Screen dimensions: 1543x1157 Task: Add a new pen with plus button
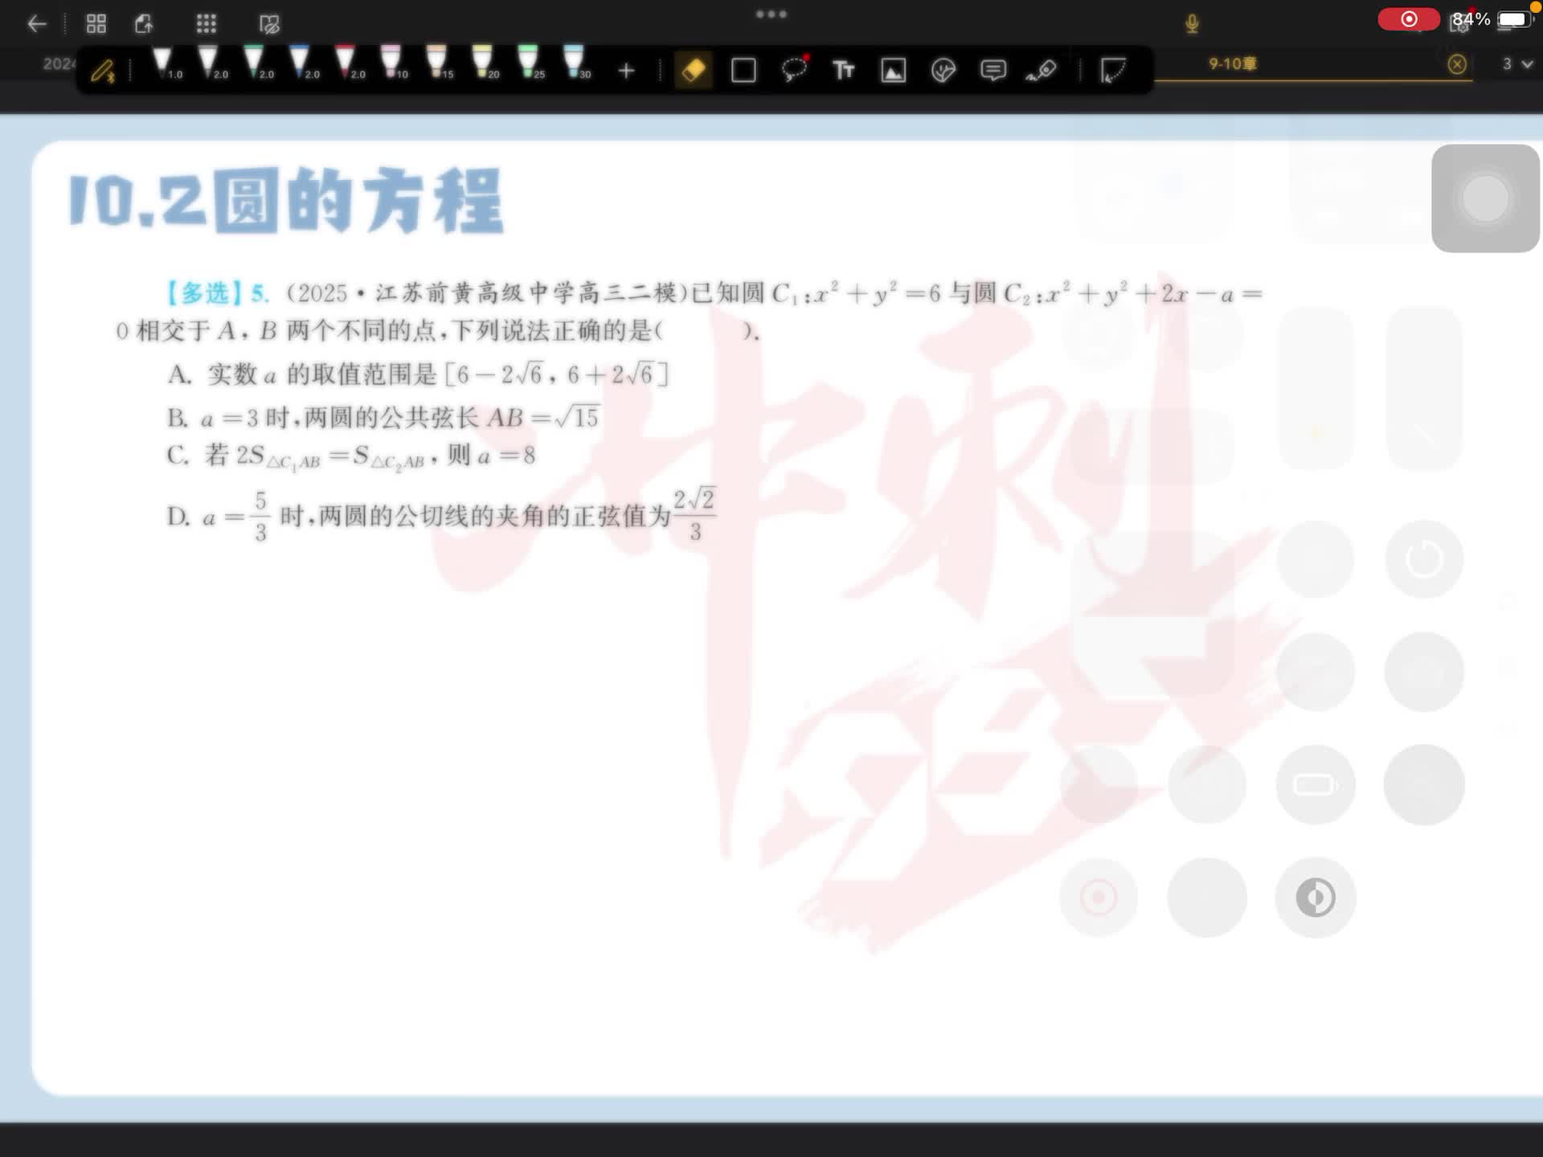[626, 72]
